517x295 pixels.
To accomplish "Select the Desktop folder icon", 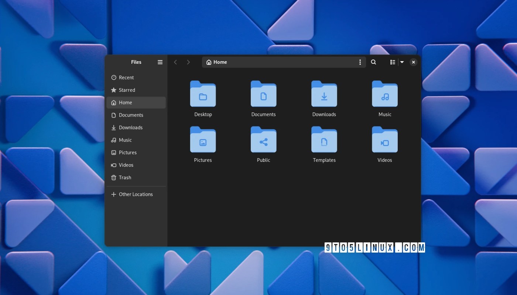I will click(x=203, y=94).
